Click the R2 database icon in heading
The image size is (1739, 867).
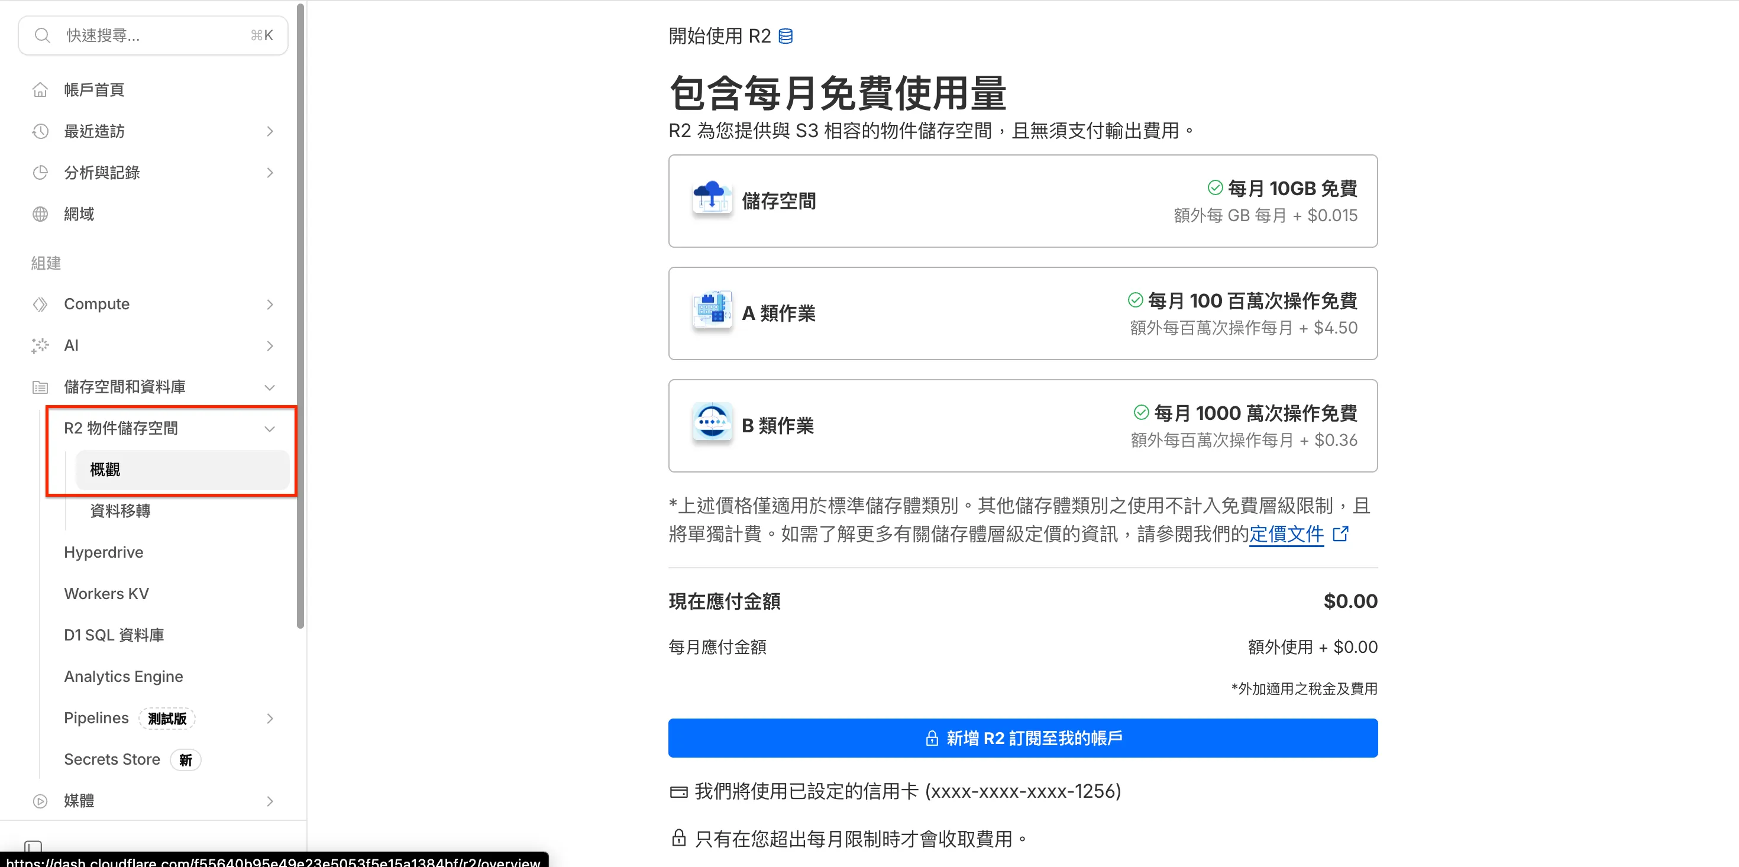coord(785,36)
